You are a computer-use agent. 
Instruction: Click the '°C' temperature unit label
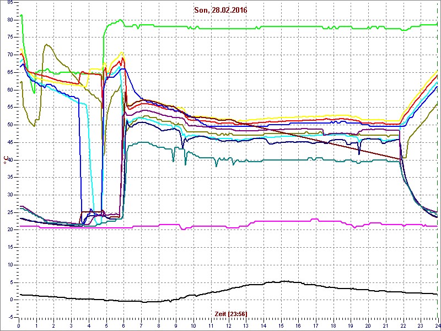point(6,161)
